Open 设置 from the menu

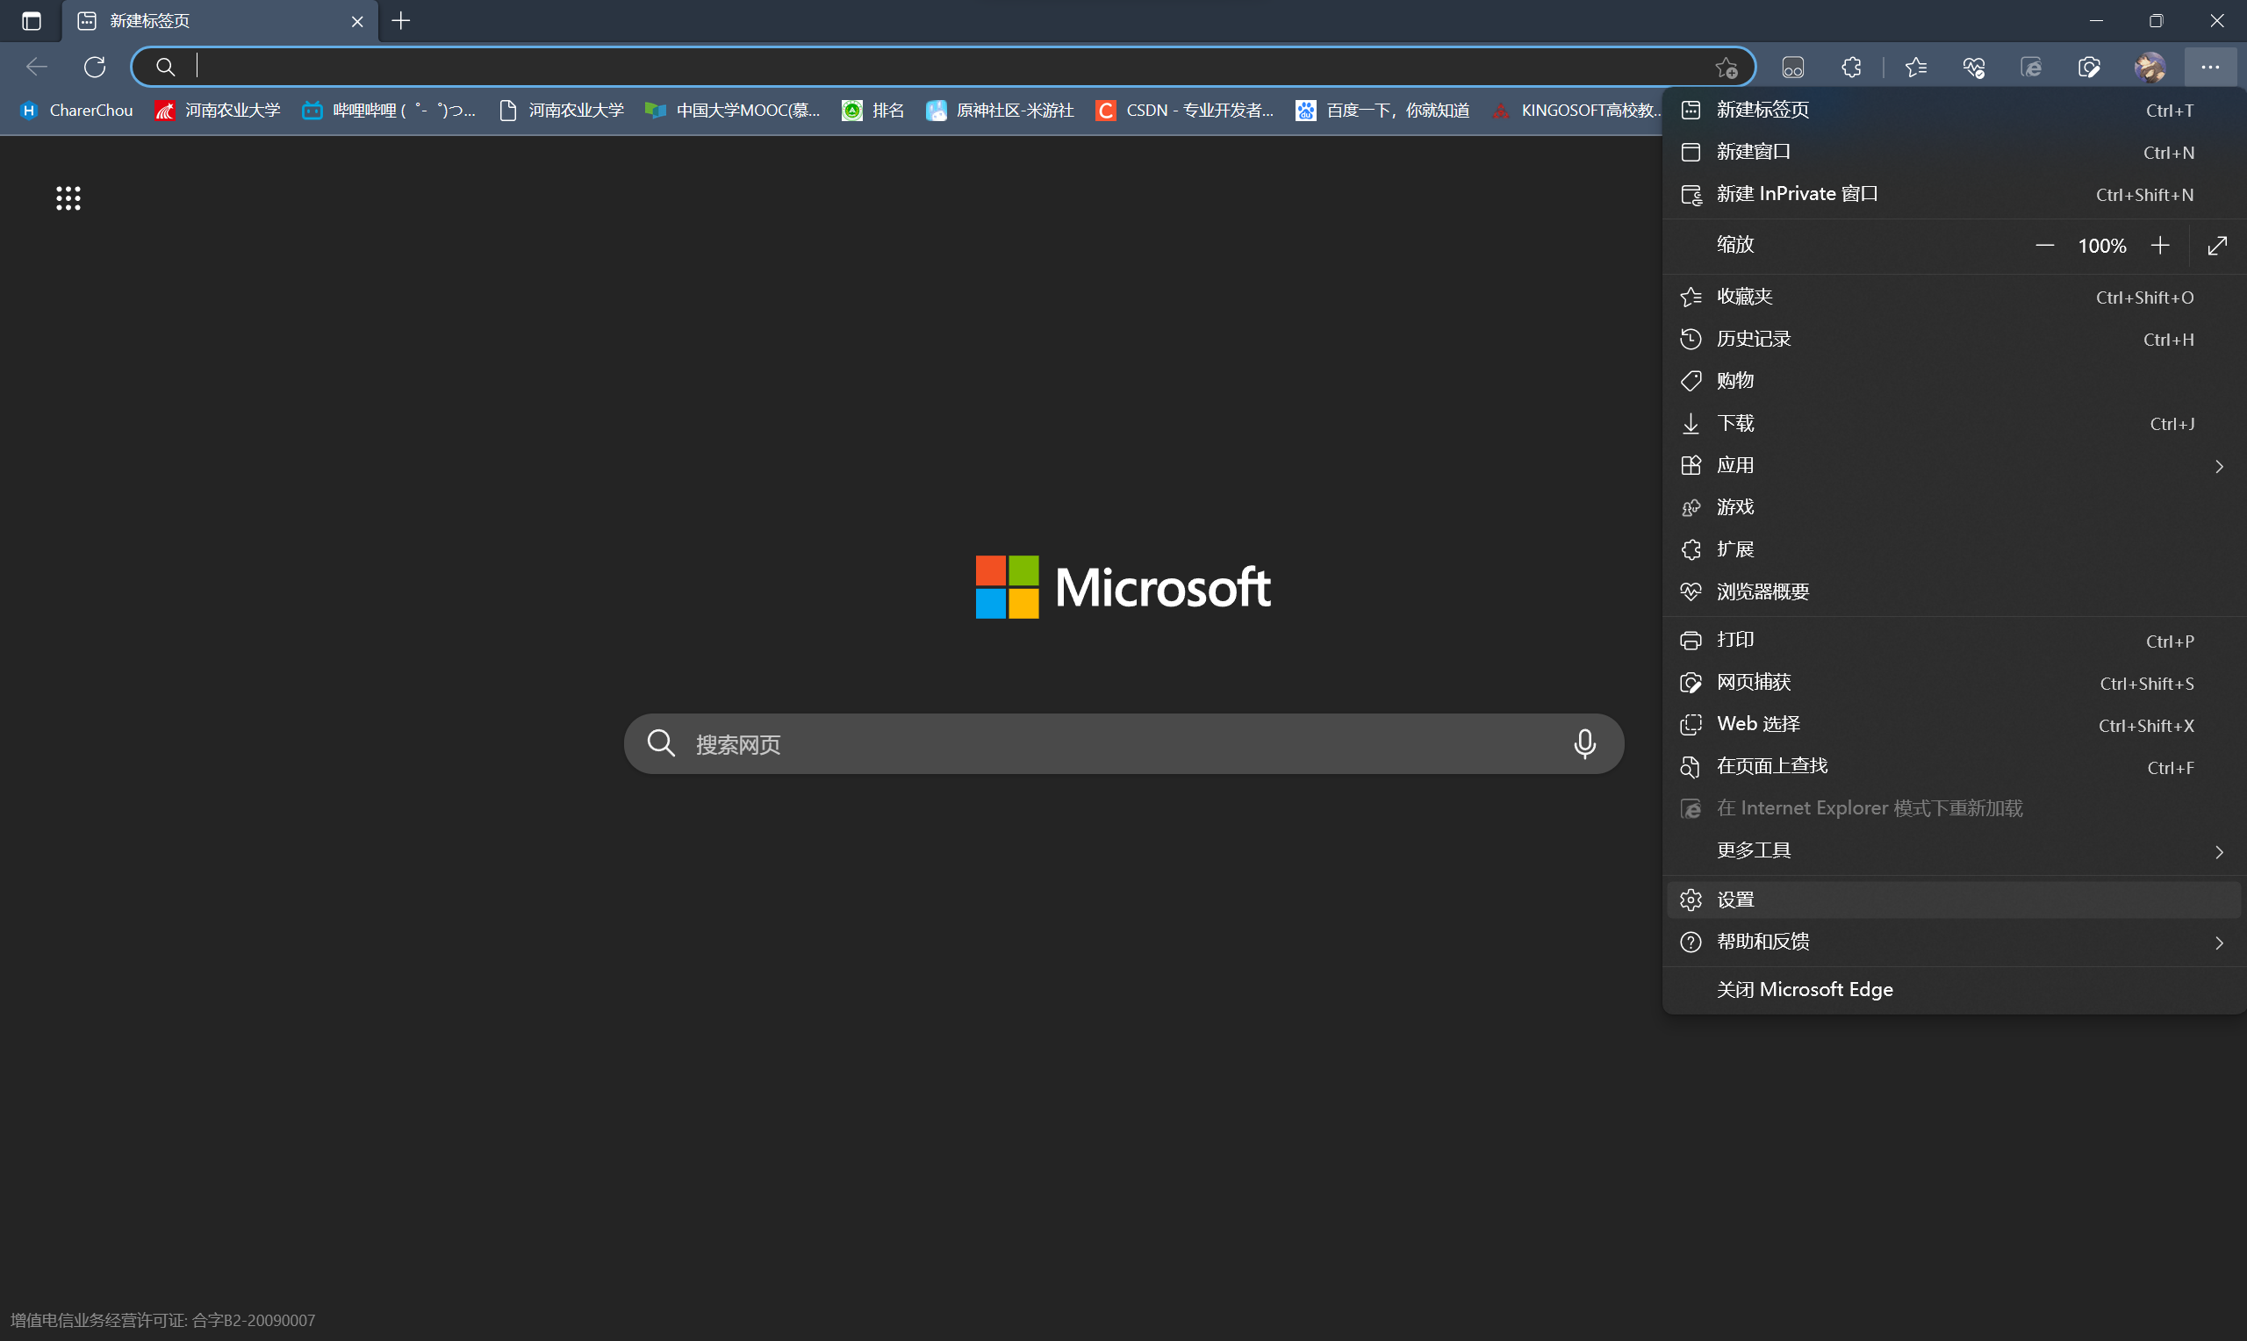point(1954,900)
